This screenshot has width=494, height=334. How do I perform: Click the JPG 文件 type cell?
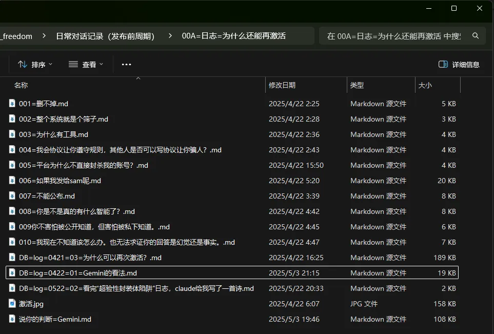364,304
